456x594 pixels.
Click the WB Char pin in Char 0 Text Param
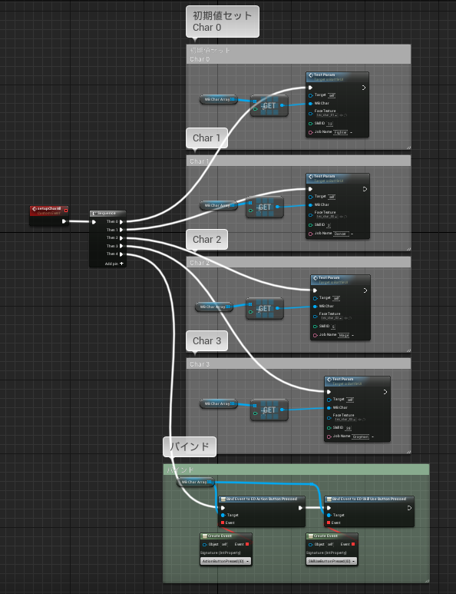[310, 104]
